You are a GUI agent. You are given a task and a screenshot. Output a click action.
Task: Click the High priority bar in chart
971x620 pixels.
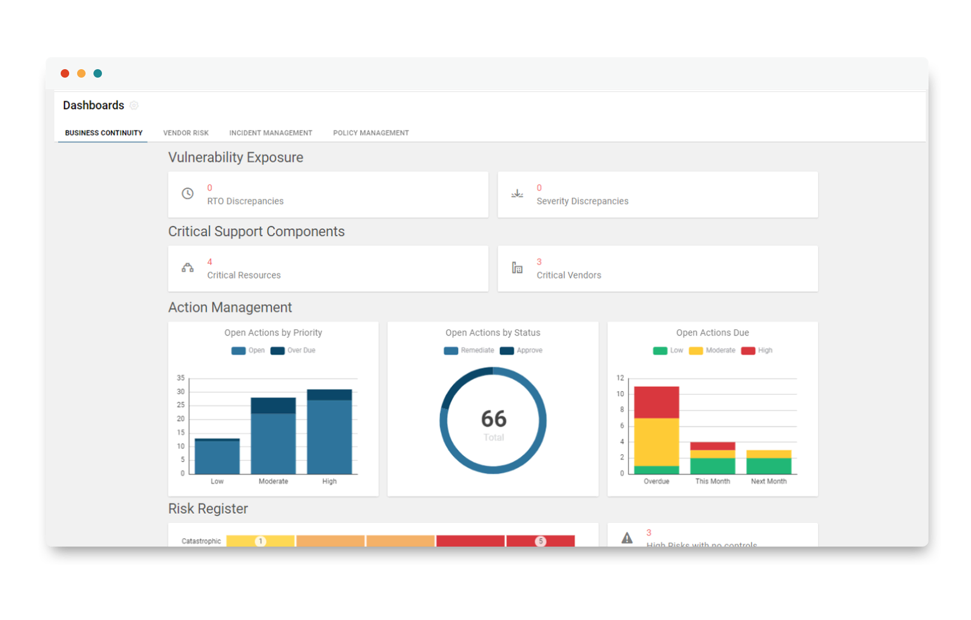(330, 432)
